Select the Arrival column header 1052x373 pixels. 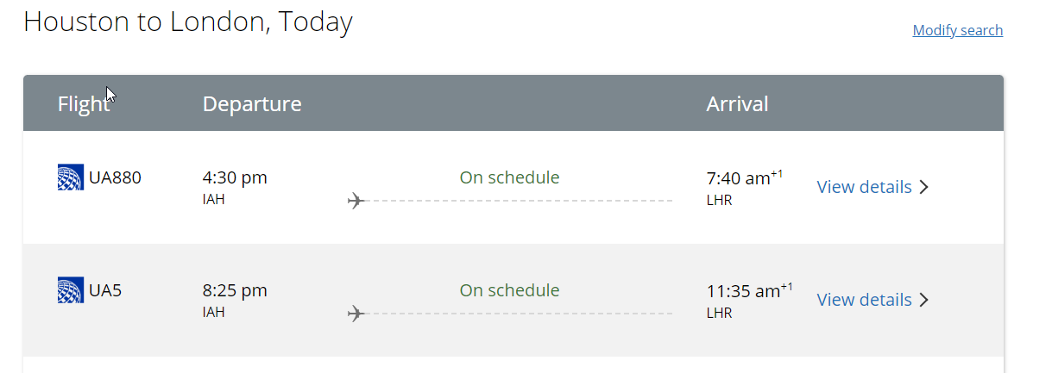(737, 104)
